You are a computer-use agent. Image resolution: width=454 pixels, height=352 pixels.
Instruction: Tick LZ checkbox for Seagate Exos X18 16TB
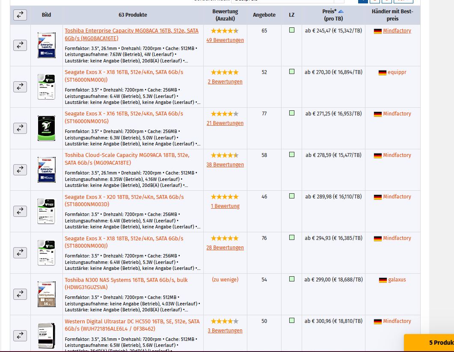click(x=292, y=71)
